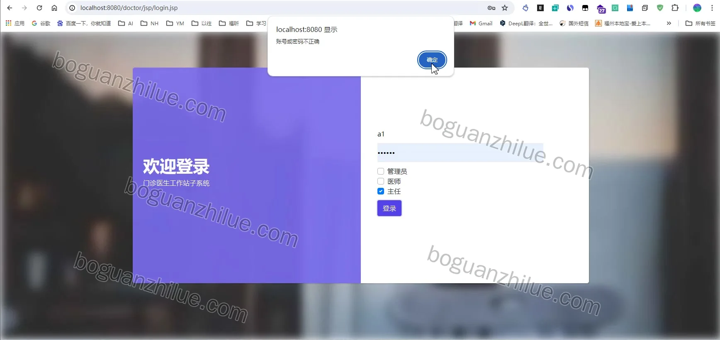Click the purple extension icon with badge 27
720x340 pixels.
pyautogui.click(x=601, y=9)
